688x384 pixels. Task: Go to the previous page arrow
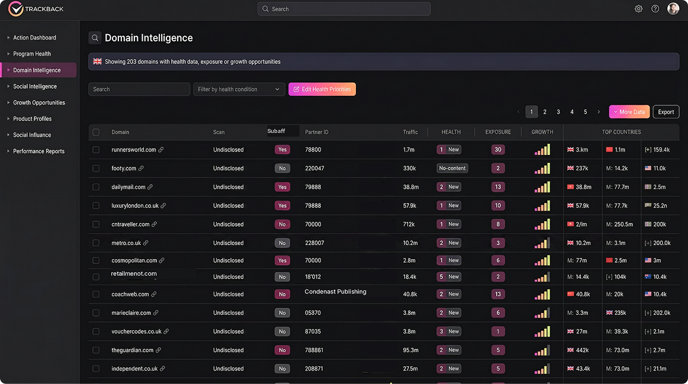pos(518,112)
